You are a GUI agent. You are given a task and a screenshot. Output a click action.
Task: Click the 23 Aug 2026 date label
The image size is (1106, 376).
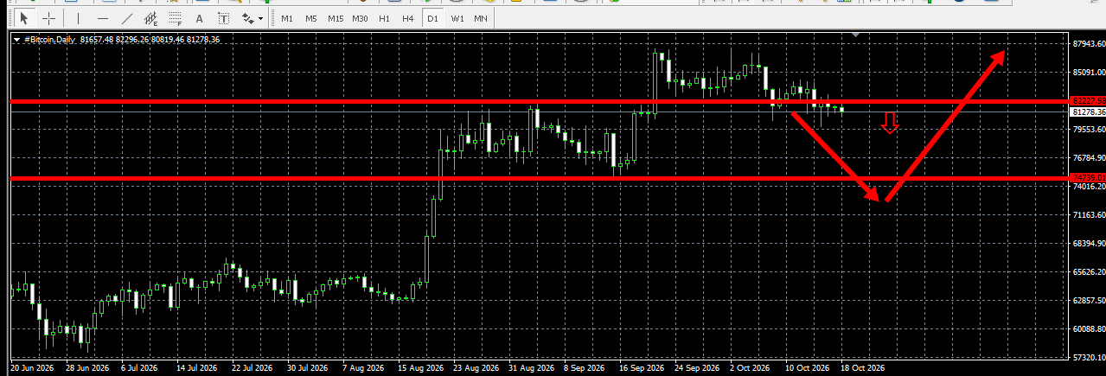476,367
